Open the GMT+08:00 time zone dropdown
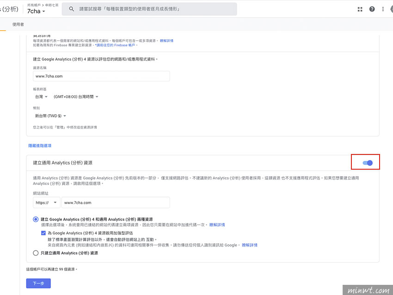The image size is (393, 295). [76, 97]
